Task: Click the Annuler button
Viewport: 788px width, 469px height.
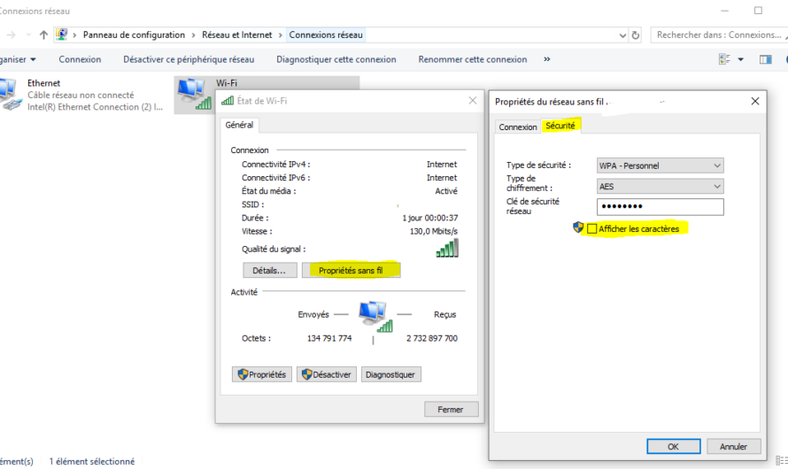Action: tap(734, 446)
